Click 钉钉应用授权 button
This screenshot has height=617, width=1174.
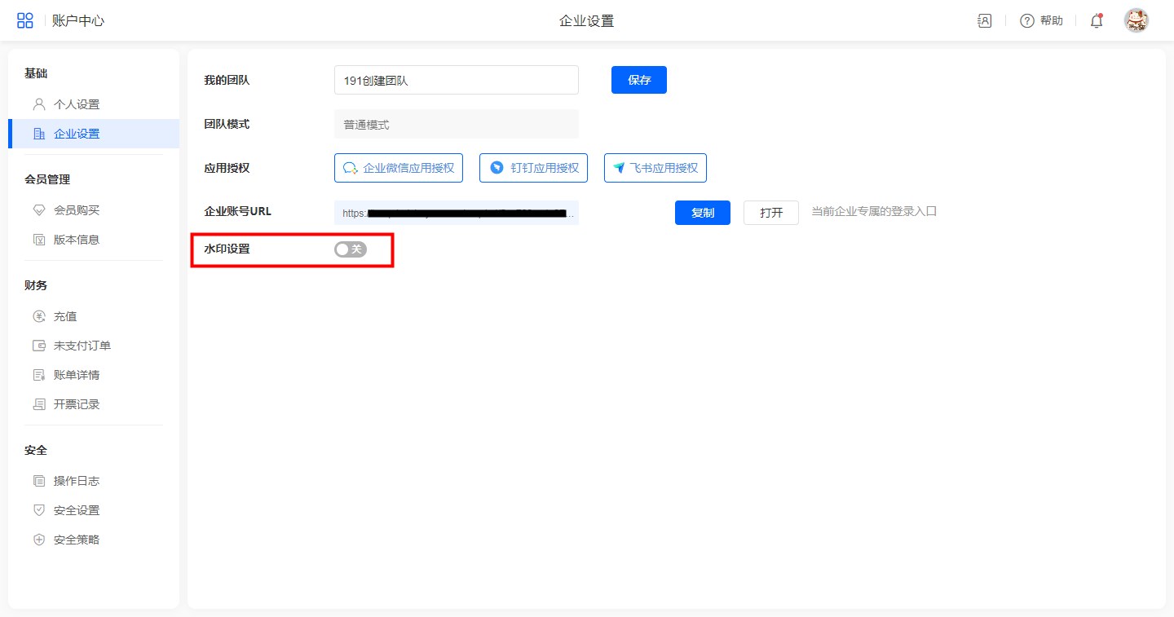tap(533, 168)
